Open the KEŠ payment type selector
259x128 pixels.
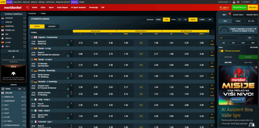tap(229, 38)
